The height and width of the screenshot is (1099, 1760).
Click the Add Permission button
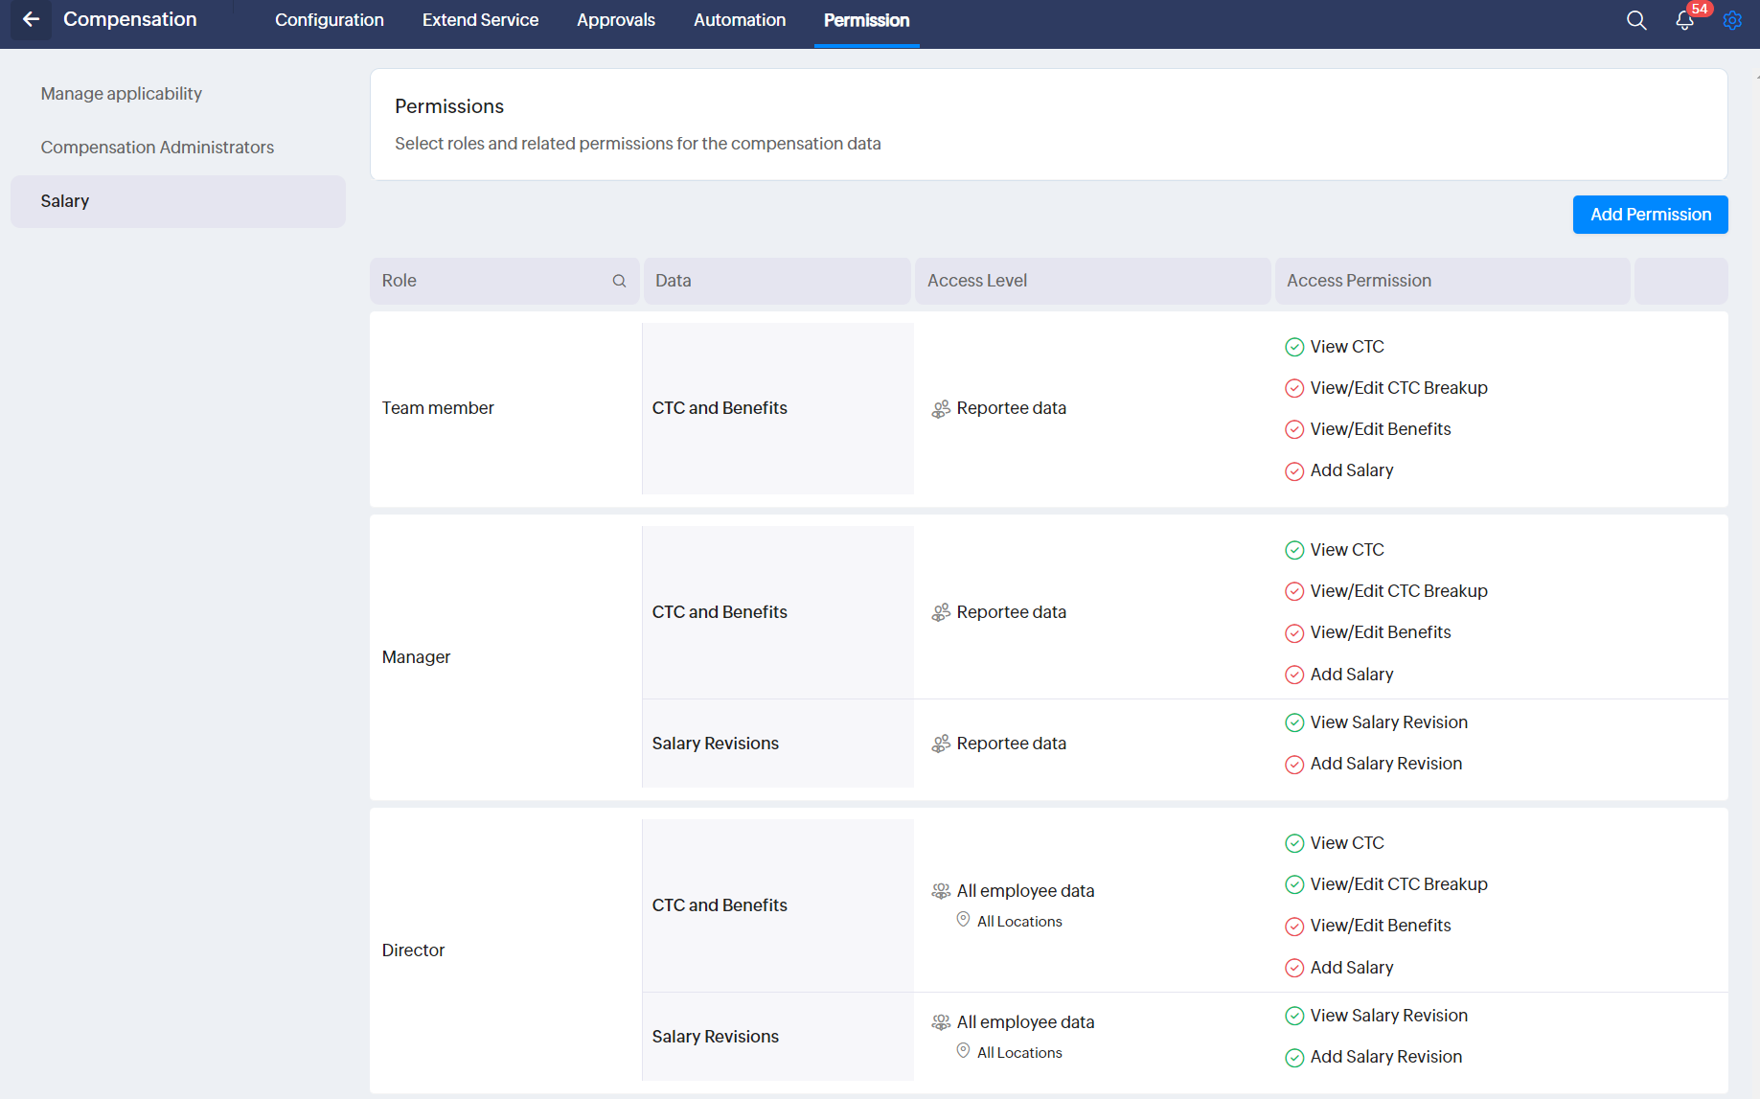1650,215
